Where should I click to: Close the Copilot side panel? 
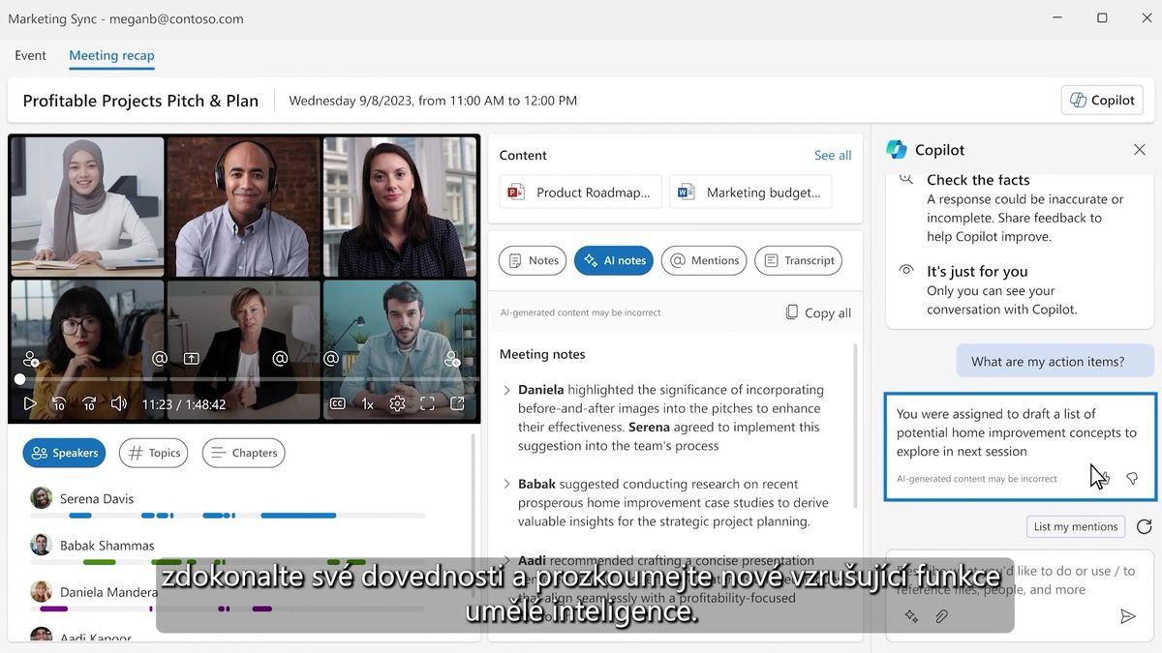point(1140,150)
